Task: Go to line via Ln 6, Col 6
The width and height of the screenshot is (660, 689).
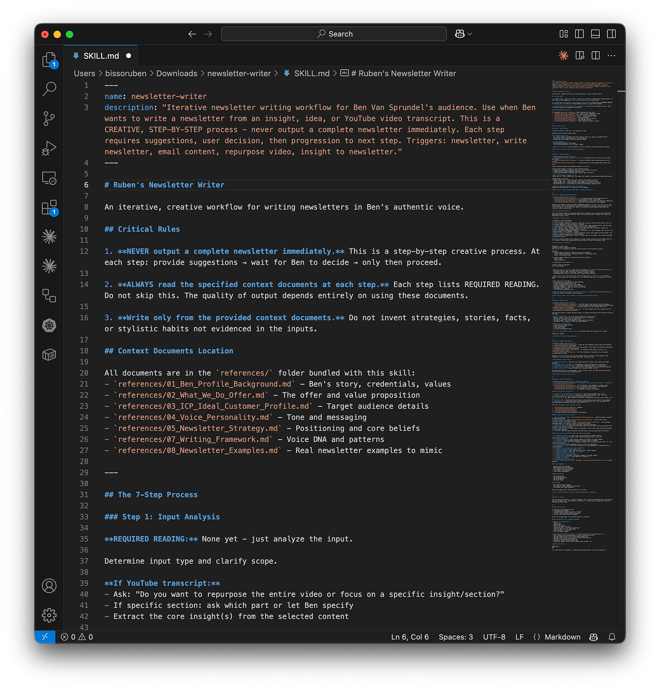Action: click(410, 637)
